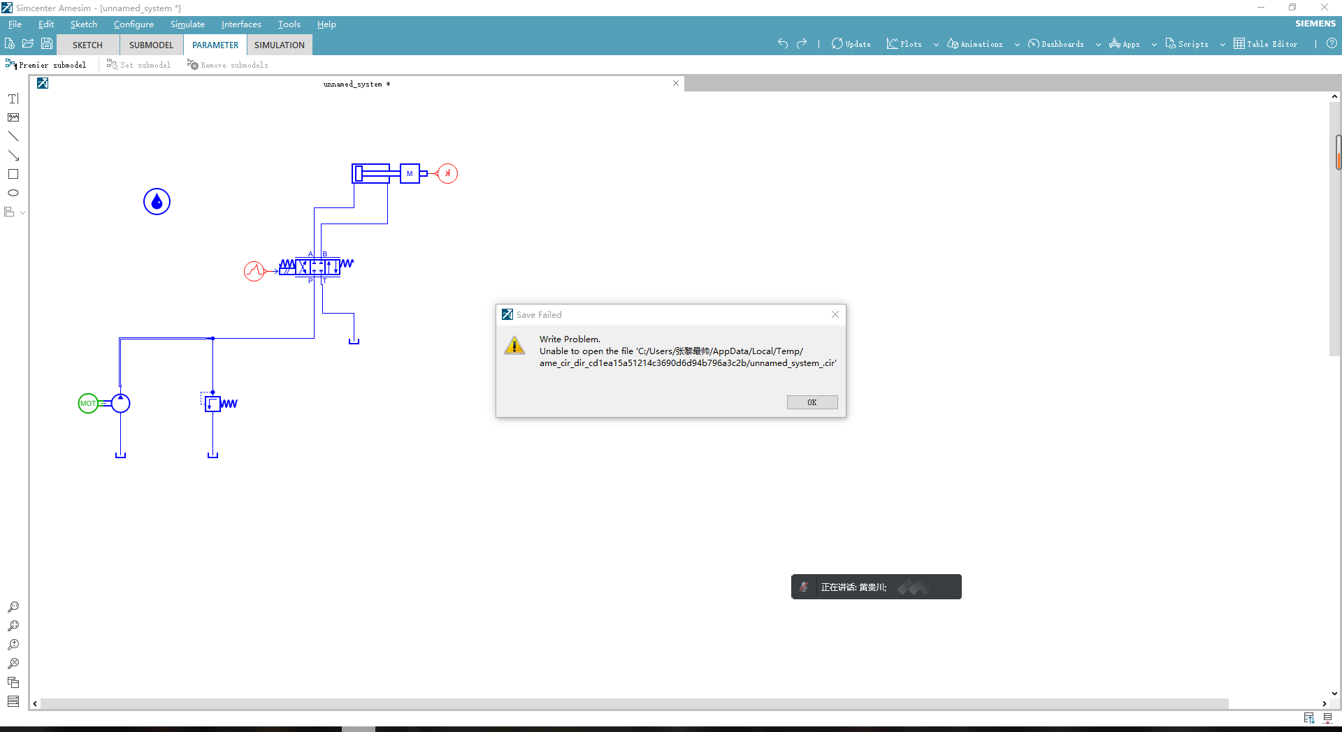The width and height of the screenshot is (1342, 732).
Task: Expand the Dashboards dropdown arrow
Action: click(x=1098, y=45)
